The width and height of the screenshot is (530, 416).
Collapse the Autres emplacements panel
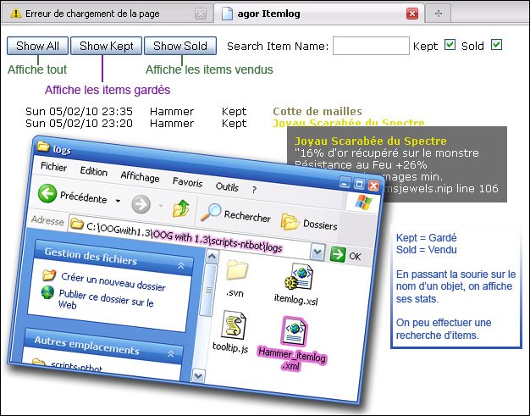[x=171, y=354]
